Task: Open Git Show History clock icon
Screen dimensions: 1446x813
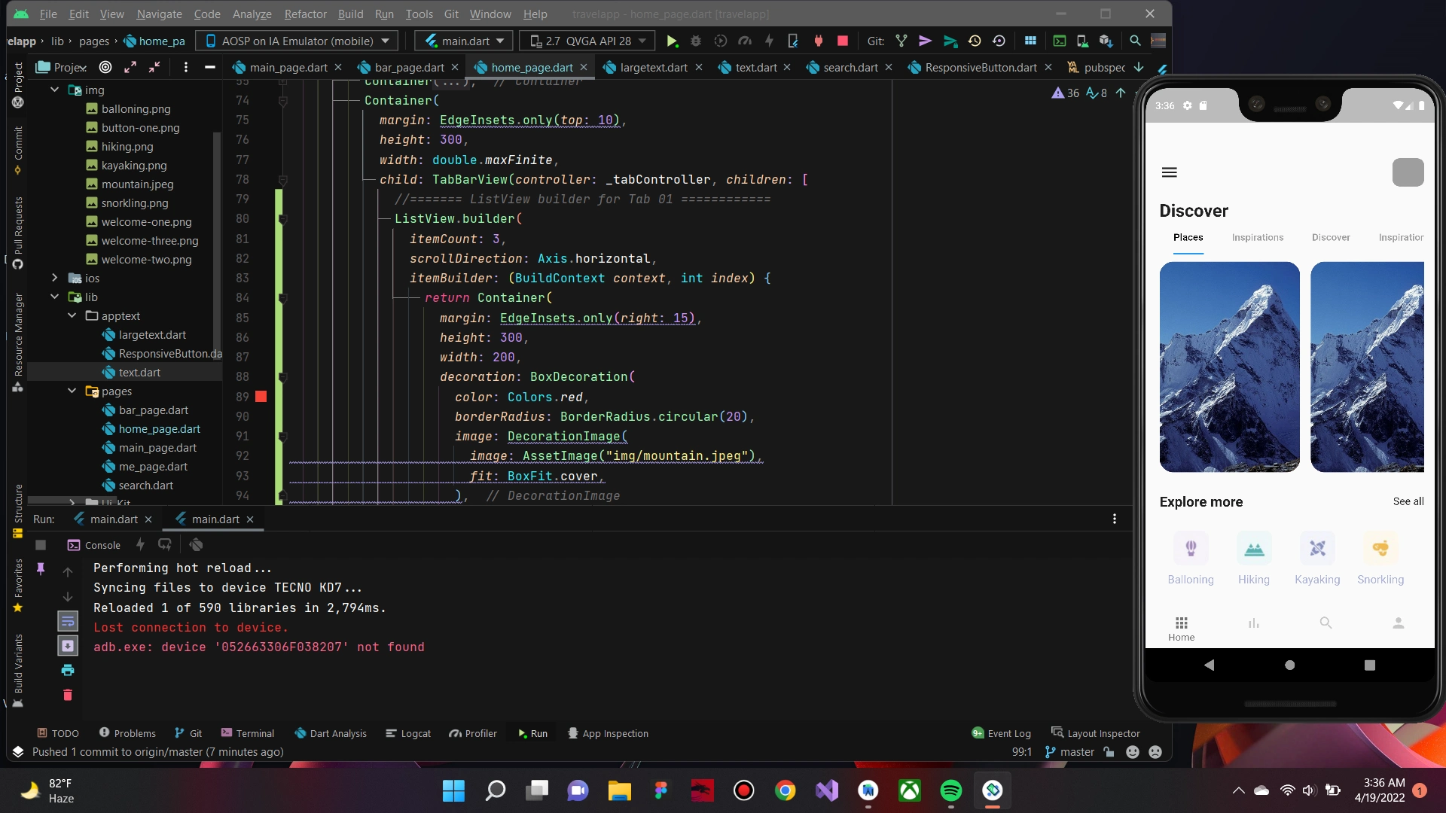Action: coord(975,41)
